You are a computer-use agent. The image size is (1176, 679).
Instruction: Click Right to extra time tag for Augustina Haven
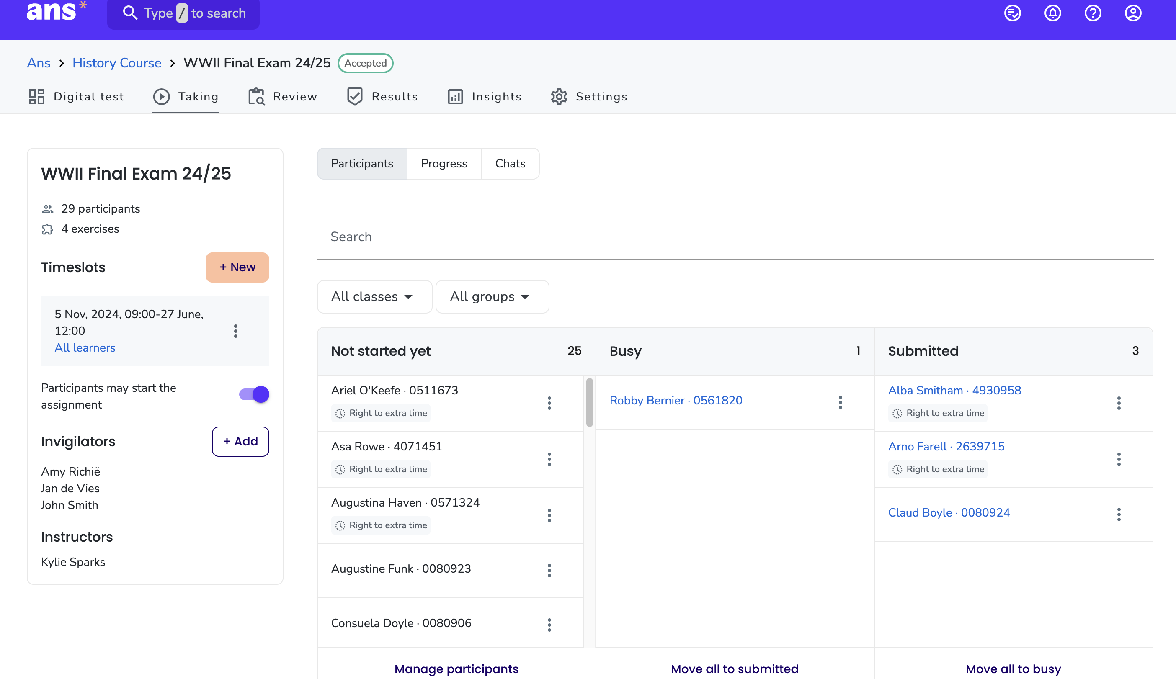(381, 525)
